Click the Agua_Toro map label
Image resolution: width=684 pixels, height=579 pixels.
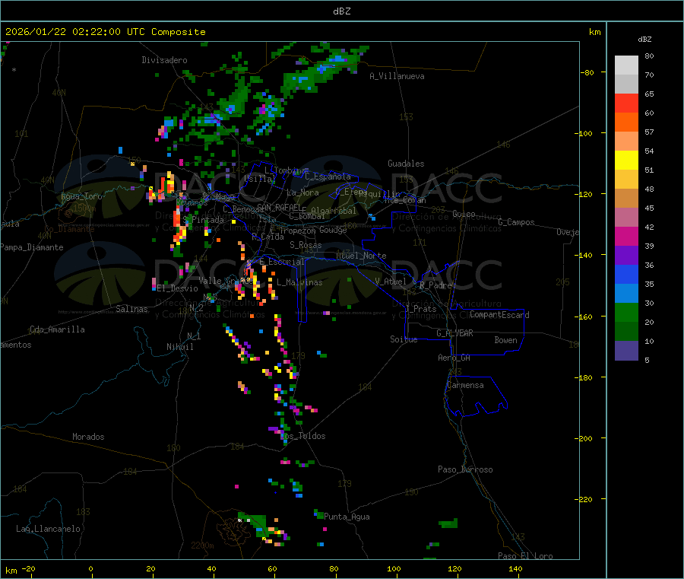[81, 196]
